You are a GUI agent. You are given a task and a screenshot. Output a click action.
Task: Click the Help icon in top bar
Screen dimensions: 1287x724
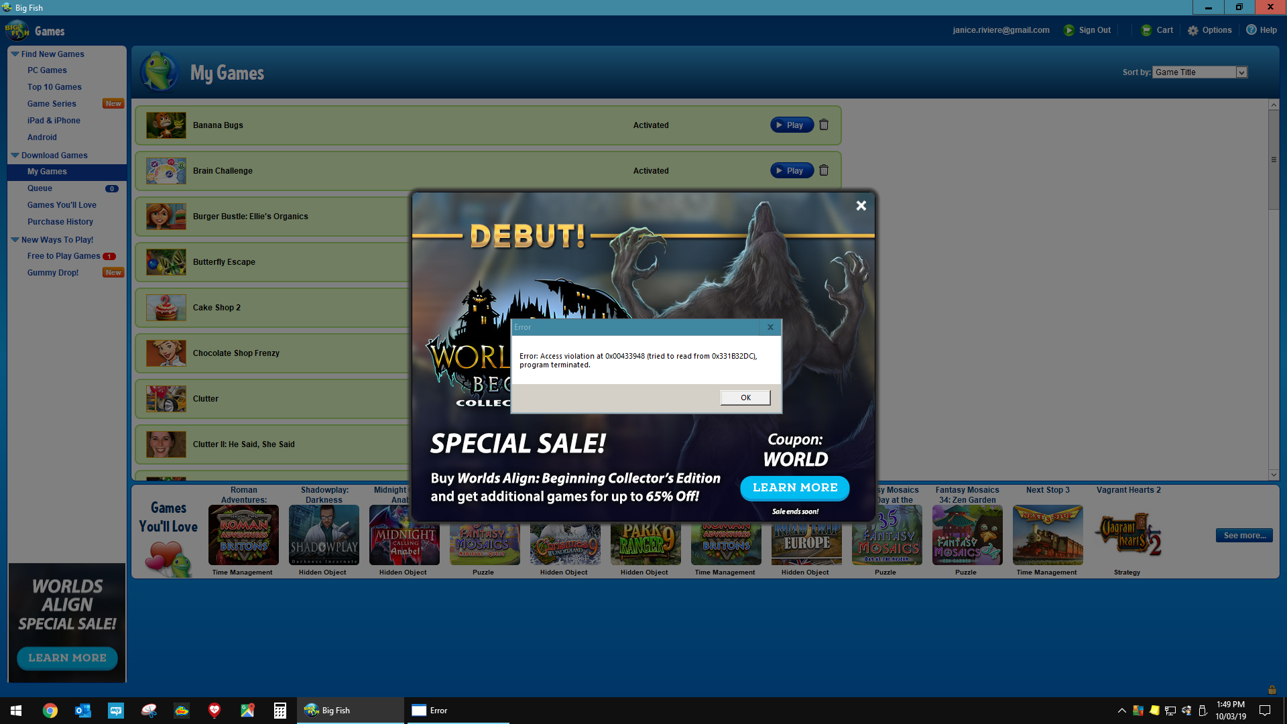(x=1251, y=31)
